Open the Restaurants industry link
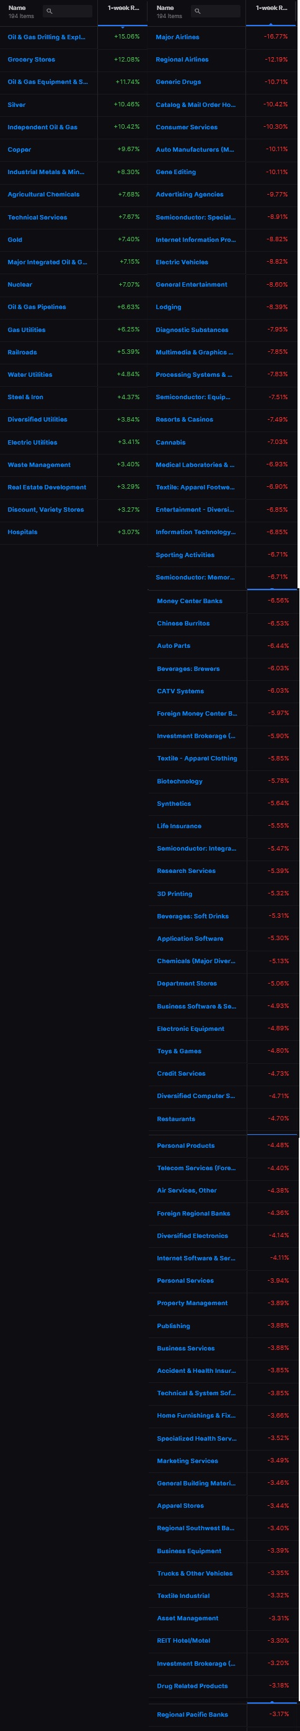The height and width of the screenshot is (1731, 300). [x=176, y=1119]
